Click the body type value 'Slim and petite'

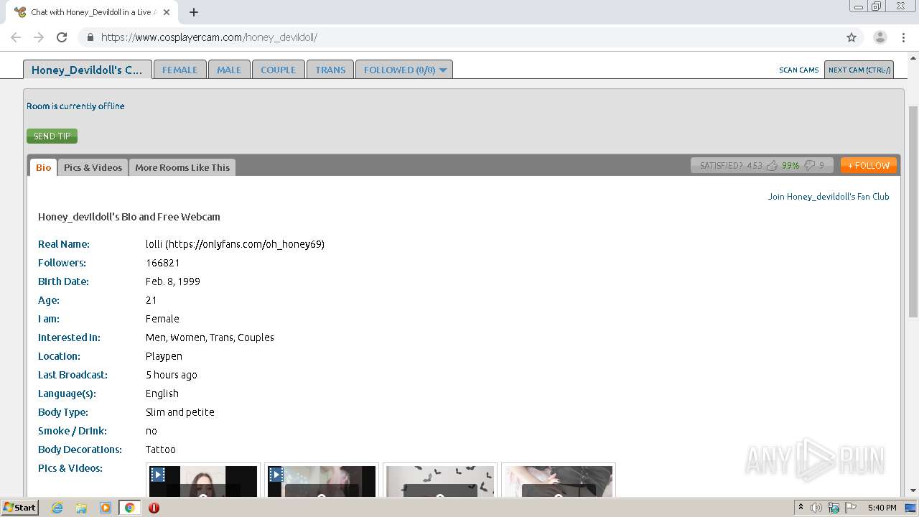pyautogui.click(x=180, y=412)
